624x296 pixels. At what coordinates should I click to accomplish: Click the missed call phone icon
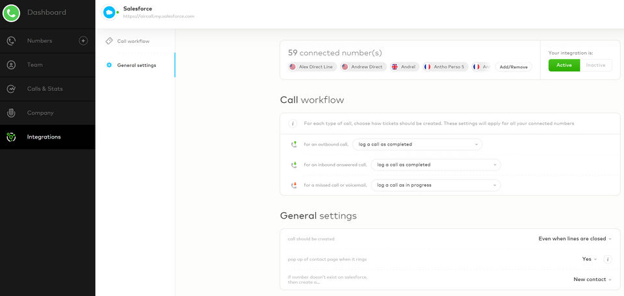click(x=294, y=185)
